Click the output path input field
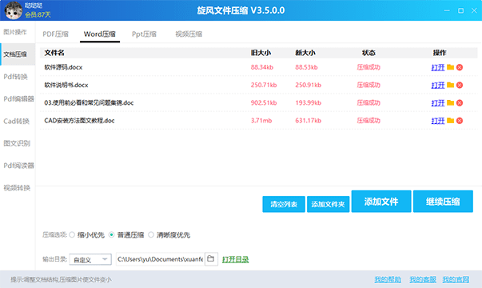This screenshot has height=288, width=482. click(x=160, y=259)
